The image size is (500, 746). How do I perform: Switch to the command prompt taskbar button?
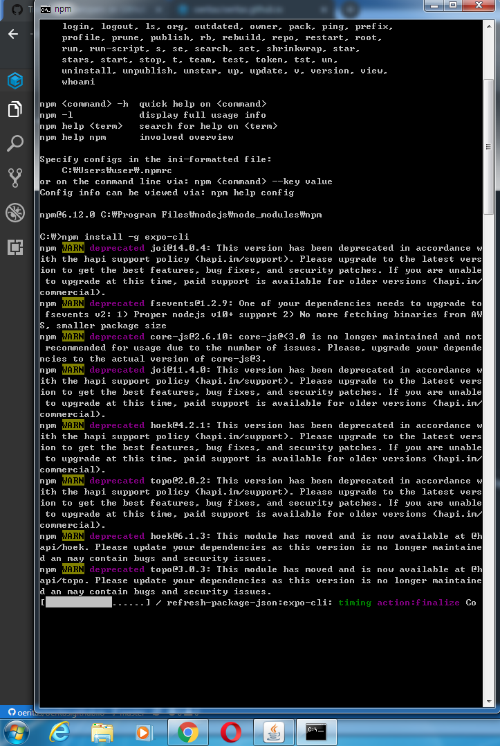coord(316,732)
